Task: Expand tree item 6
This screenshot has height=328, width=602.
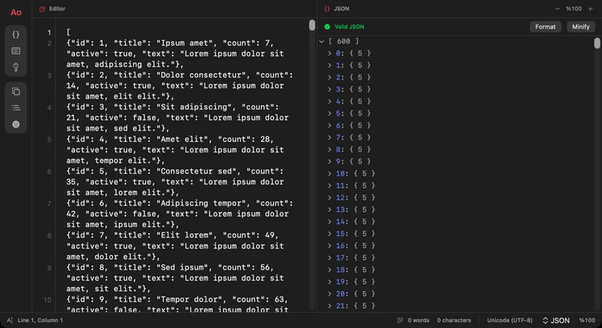Action: [329, 125]
